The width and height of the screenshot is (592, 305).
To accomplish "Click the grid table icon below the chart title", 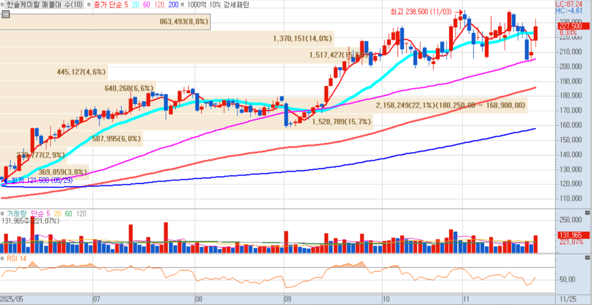I will [6, 14].
